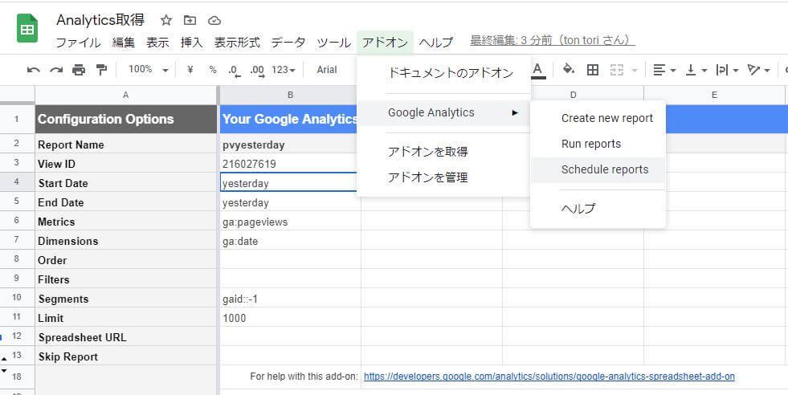Check the cloud save status icon
Screen dimensions: 788x395
coord(214,21)
